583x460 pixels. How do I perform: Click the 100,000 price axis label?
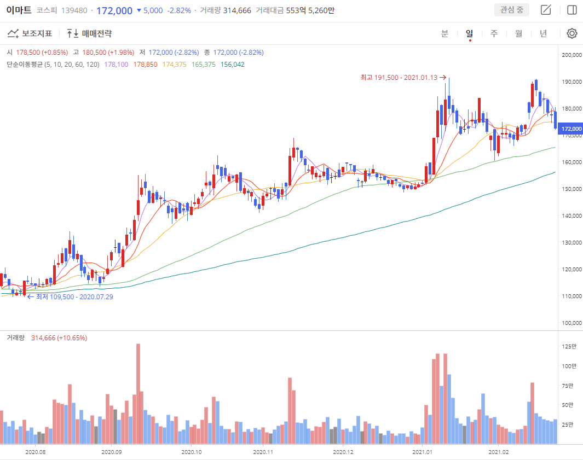click(572, 323)
